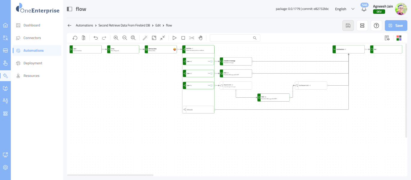Open the notifications bell
Viewport: 411px width, 180px height.
[364, 9]
